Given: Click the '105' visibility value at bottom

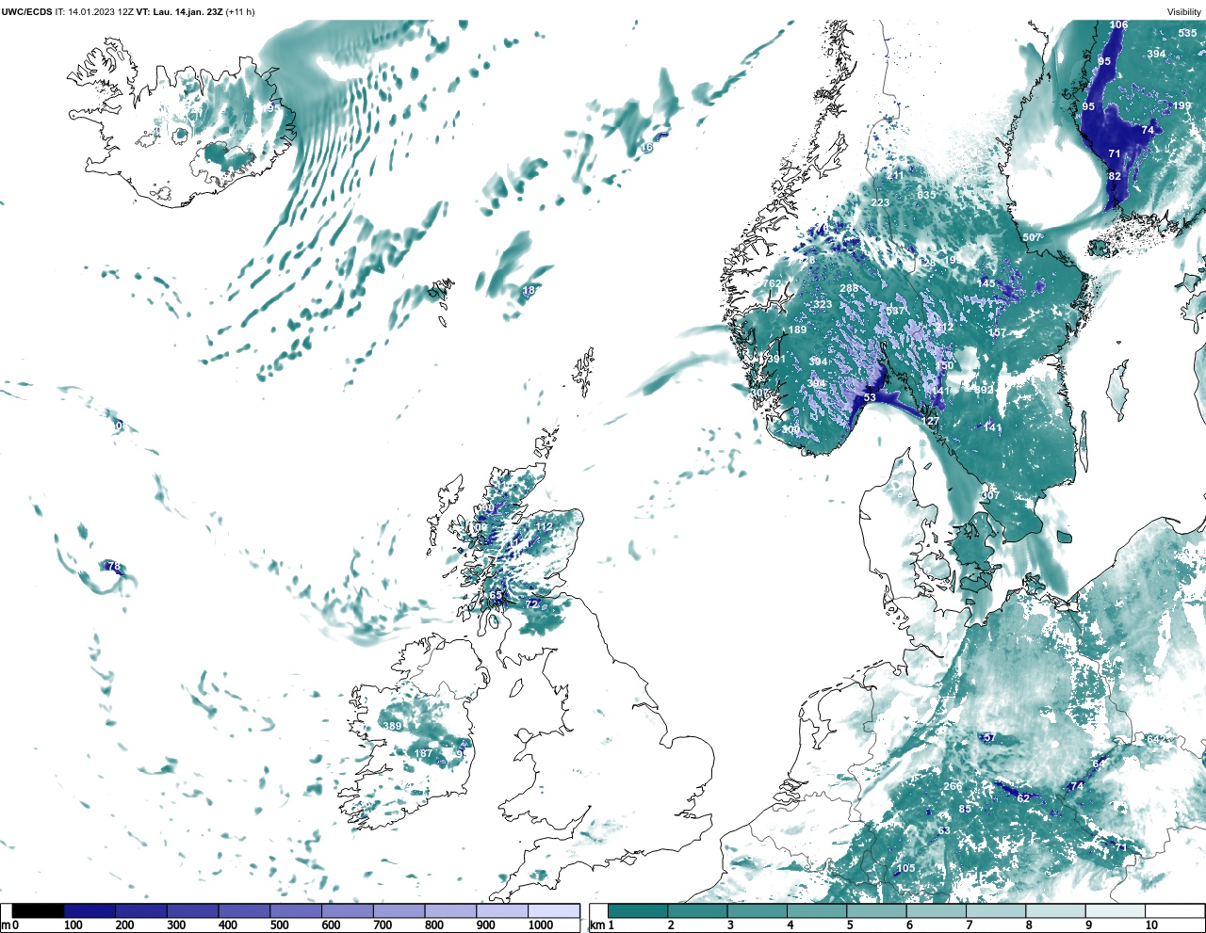Looking at the screenshot, I should (905, 868).
